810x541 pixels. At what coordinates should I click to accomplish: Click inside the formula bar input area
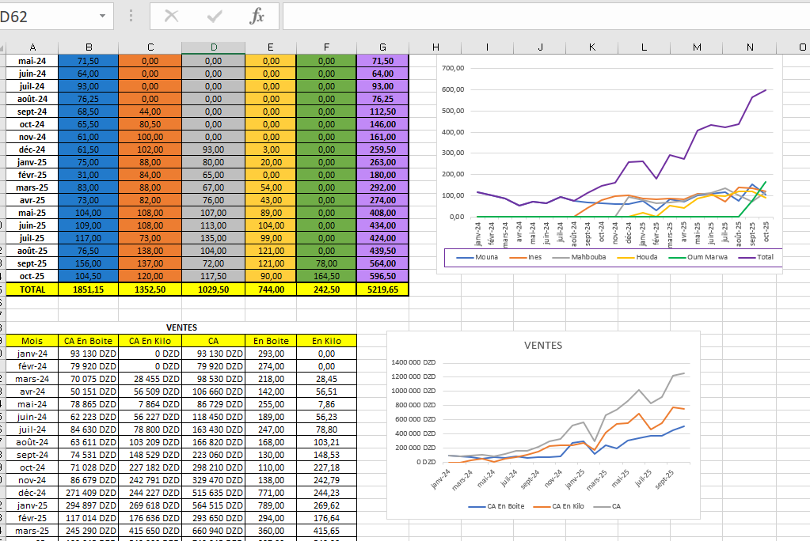click(x=538, y=17)
